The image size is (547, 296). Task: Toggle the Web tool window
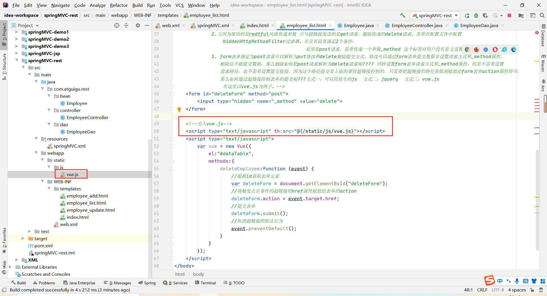pyautogui.click(x=4, y=268)
